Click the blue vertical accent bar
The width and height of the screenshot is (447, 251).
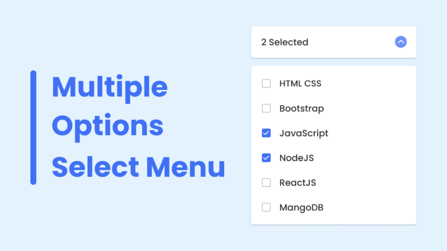(x=33, y=127)
